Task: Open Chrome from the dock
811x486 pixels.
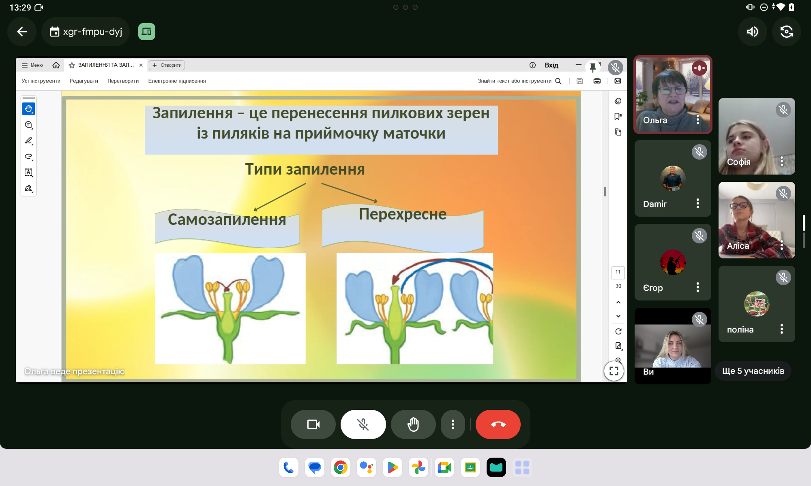Action: [x=341, y=468]
